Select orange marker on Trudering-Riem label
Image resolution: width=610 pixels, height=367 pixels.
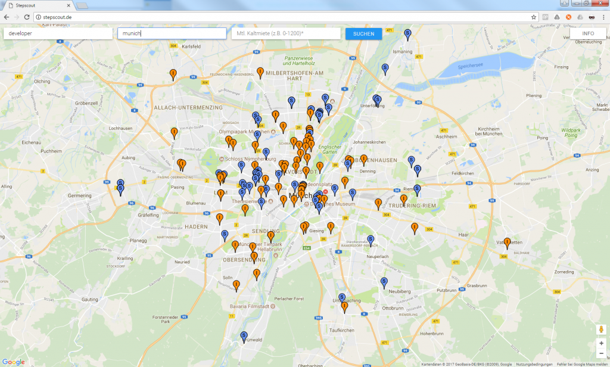(x=404, y=200)
